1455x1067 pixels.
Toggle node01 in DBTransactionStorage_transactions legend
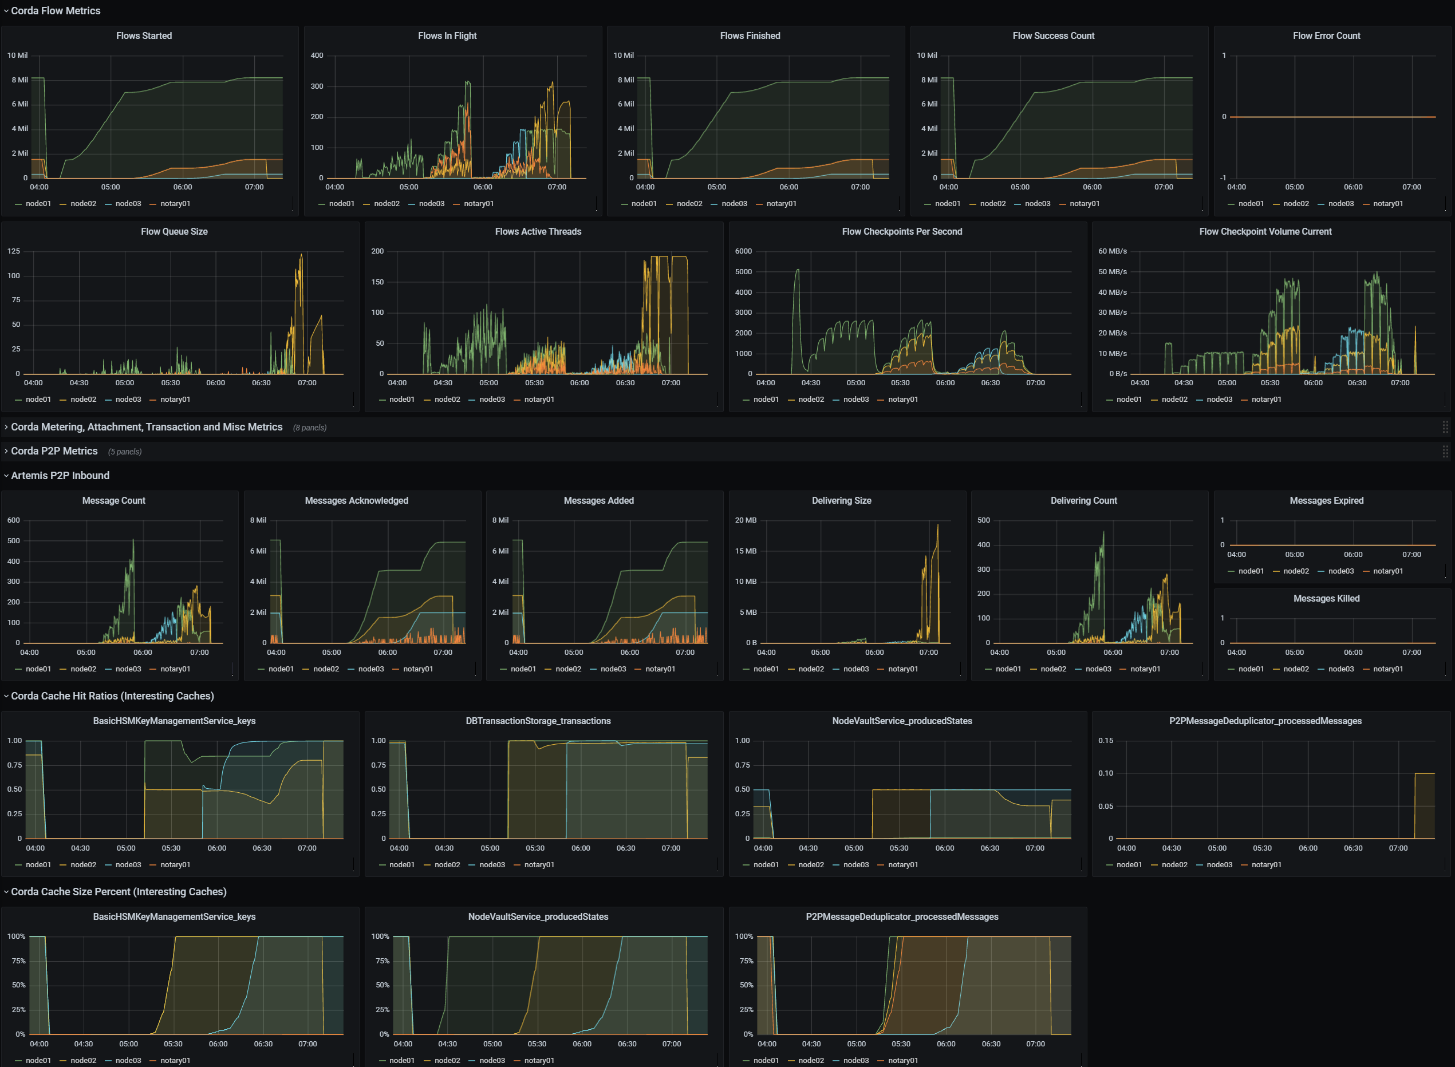[x=402, y=864]
